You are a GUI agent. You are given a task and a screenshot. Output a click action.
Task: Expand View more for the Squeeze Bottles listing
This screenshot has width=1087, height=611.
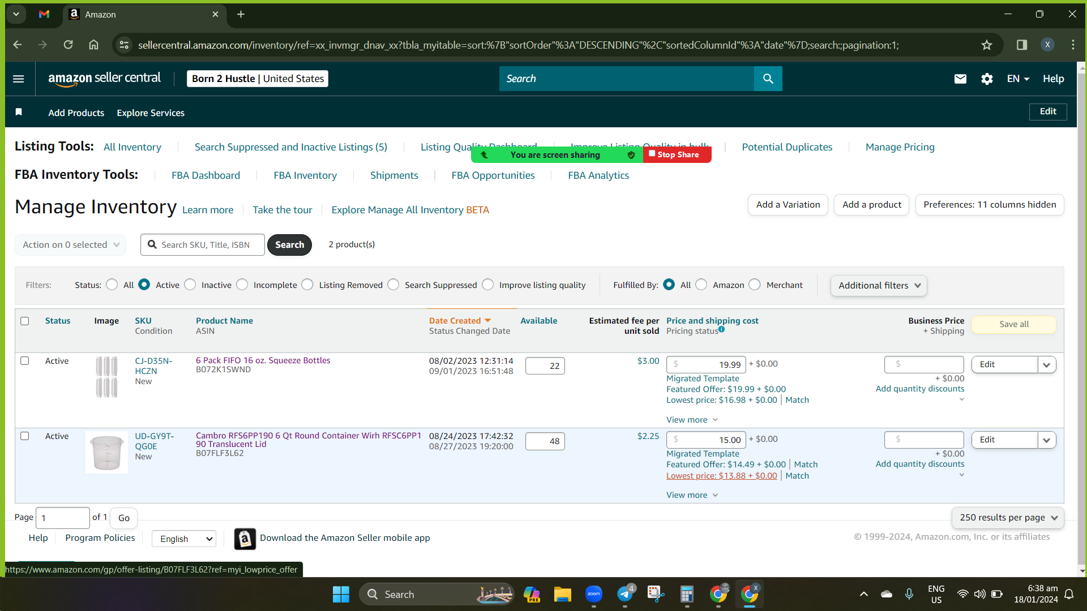(692, 420)
